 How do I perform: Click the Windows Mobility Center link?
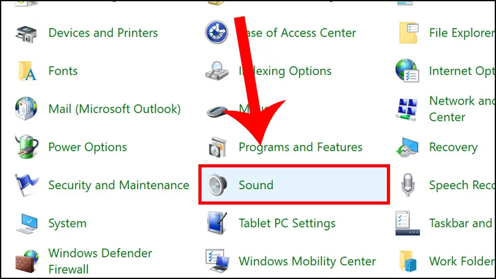pyautogui.click(x=307, y=261)
